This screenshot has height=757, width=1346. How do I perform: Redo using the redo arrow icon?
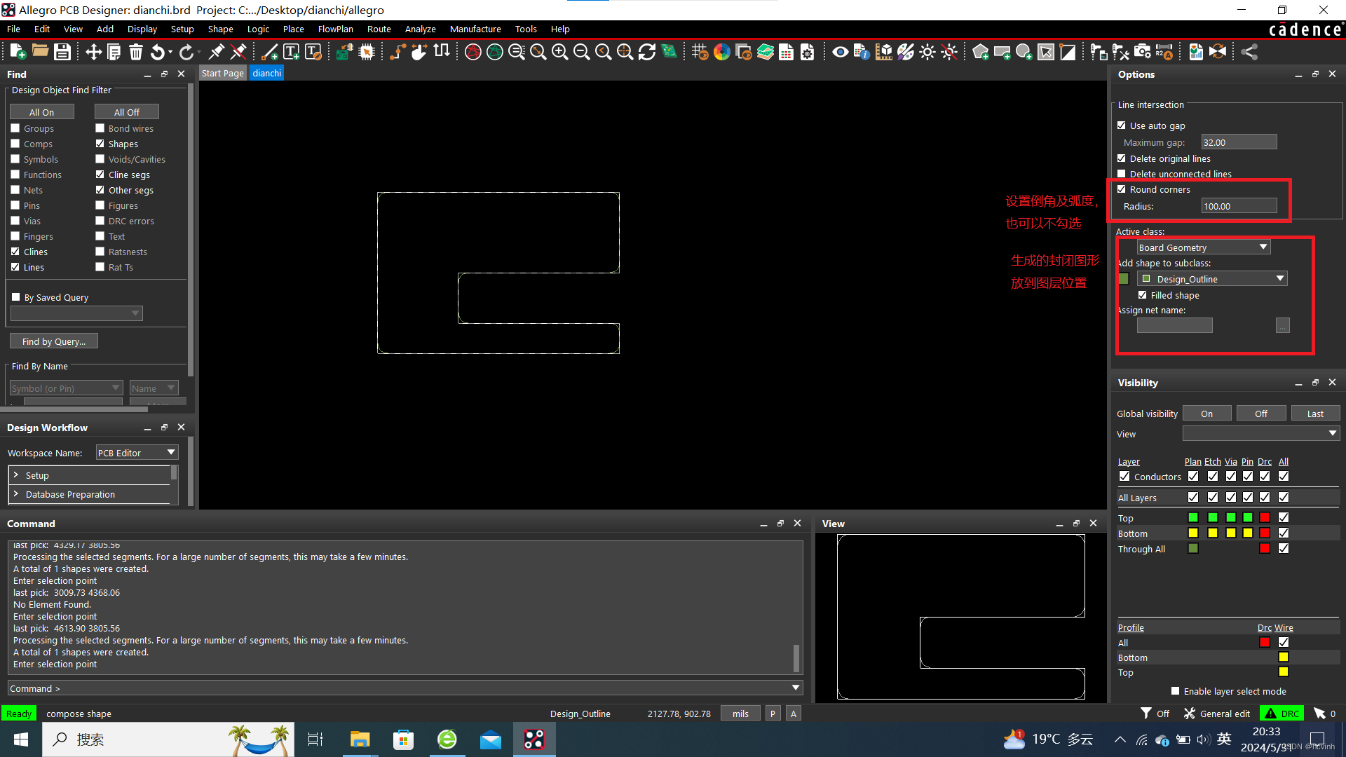[186, 52]
